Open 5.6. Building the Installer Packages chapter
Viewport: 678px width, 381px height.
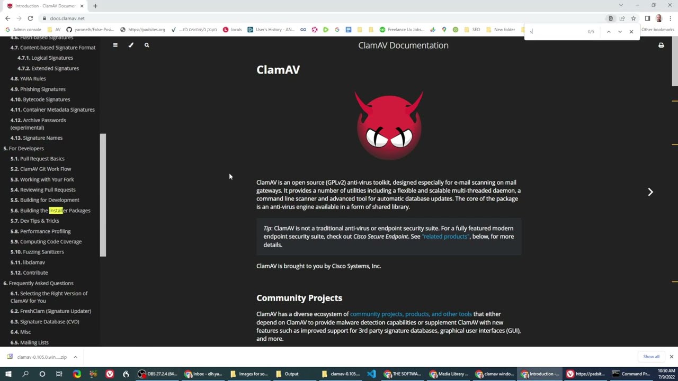(x=50, y=211)
